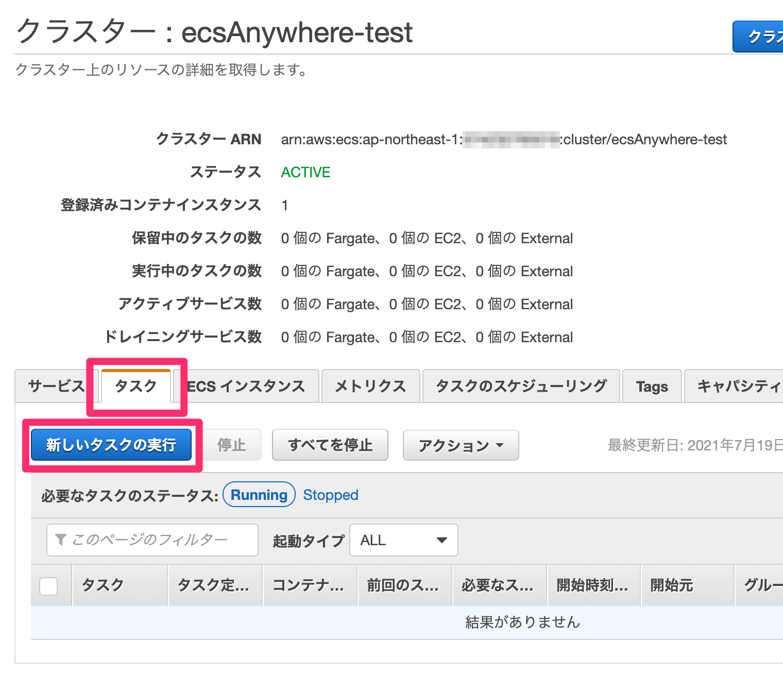Image resolution: width=783 pixels, height=673 pixels.
Task: Click the クラスター : ecsAnywhere-test heading
Action: point(214,32)
